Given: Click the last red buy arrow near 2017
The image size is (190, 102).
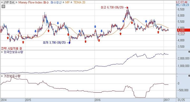Looking at the screenshot, I should 158,32.
